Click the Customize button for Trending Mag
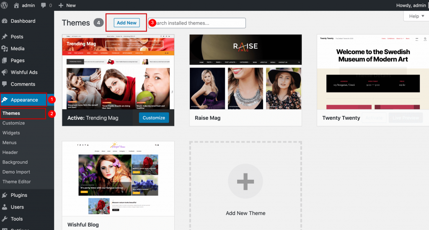This screenshot has height=230, width=429. tap(154, 118)
